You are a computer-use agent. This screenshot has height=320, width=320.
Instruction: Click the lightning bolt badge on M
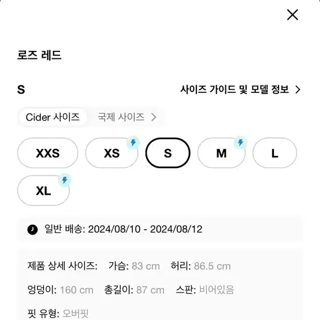pyautogui.click(x=241, y=142)
